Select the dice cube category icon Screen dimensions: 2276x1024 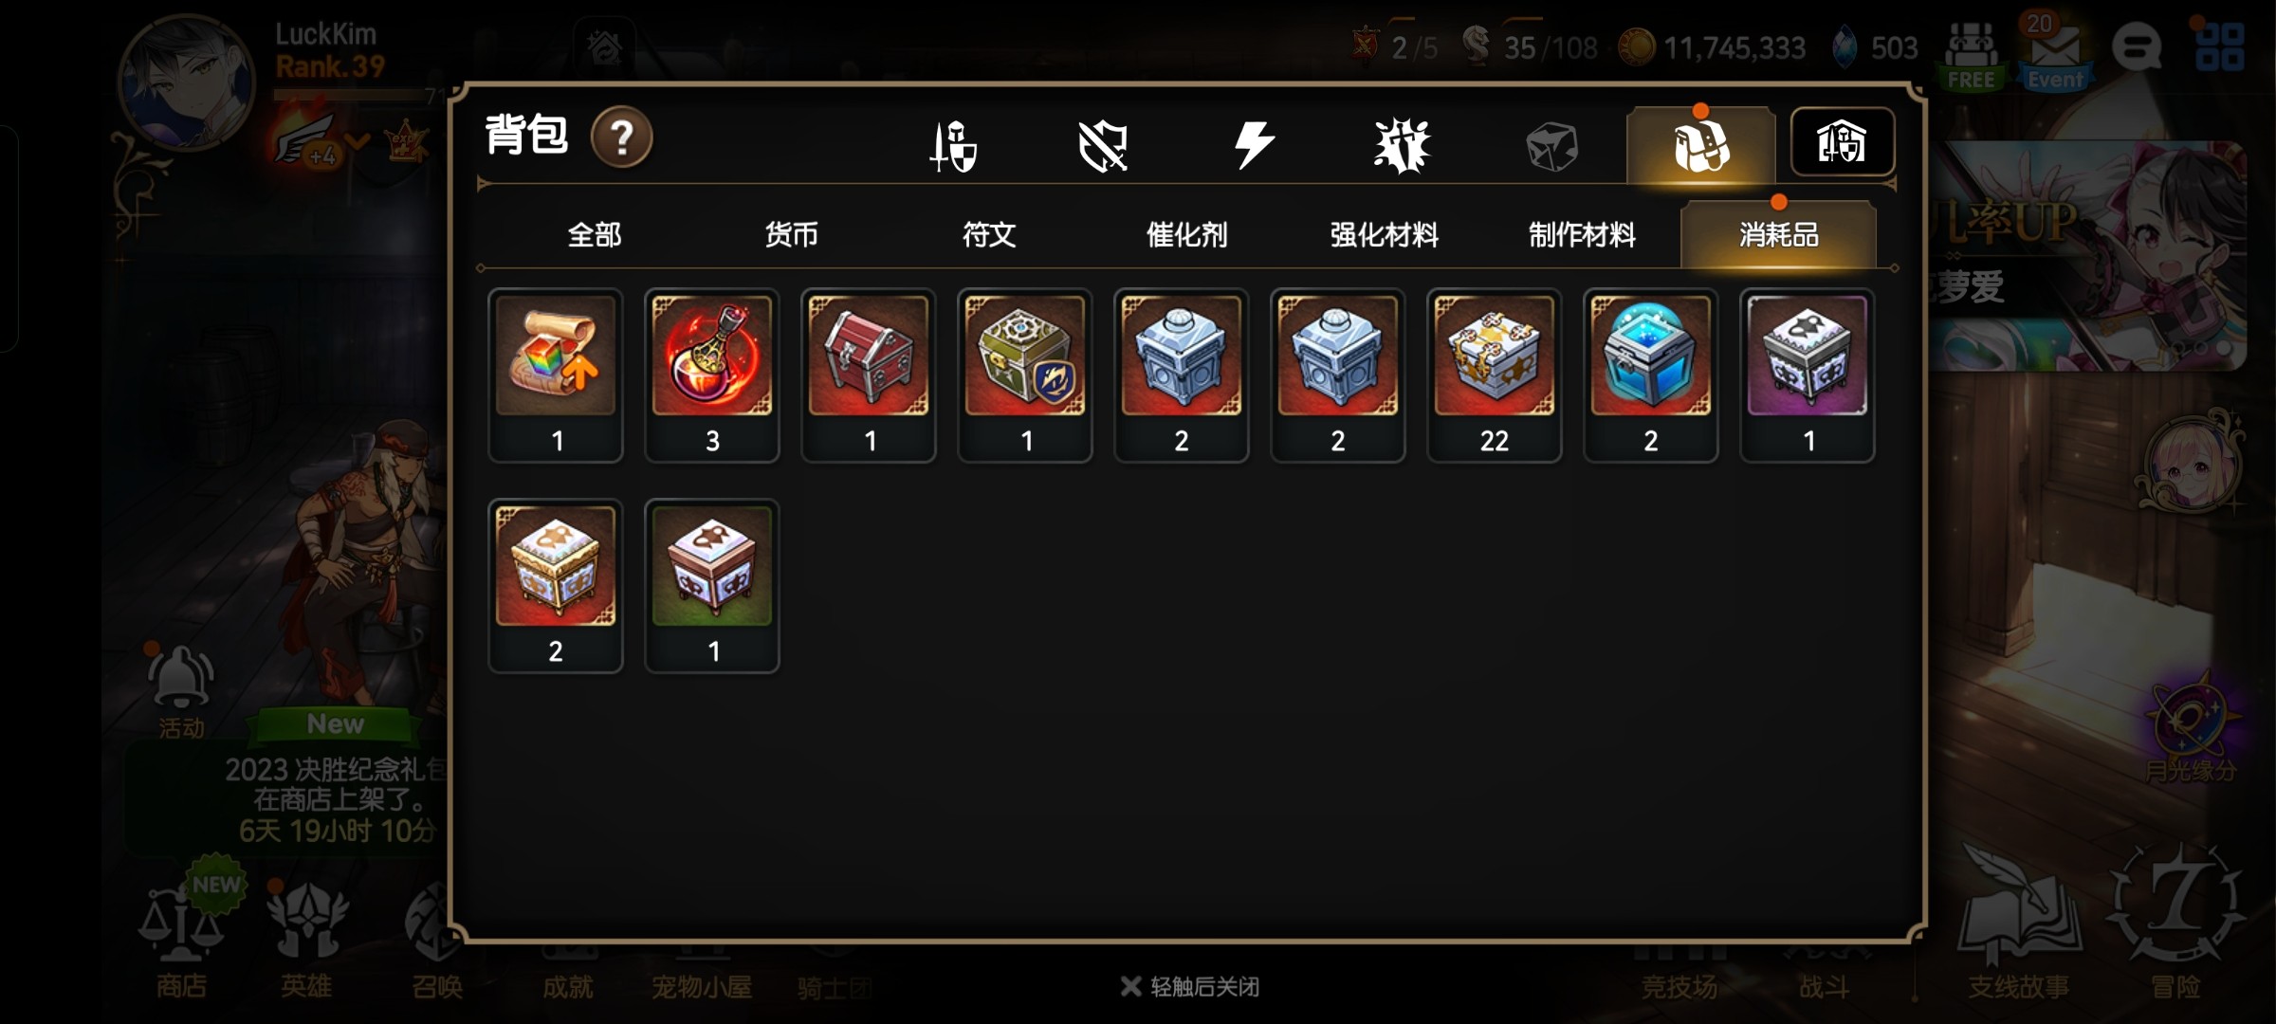(x=1551, y=147)
